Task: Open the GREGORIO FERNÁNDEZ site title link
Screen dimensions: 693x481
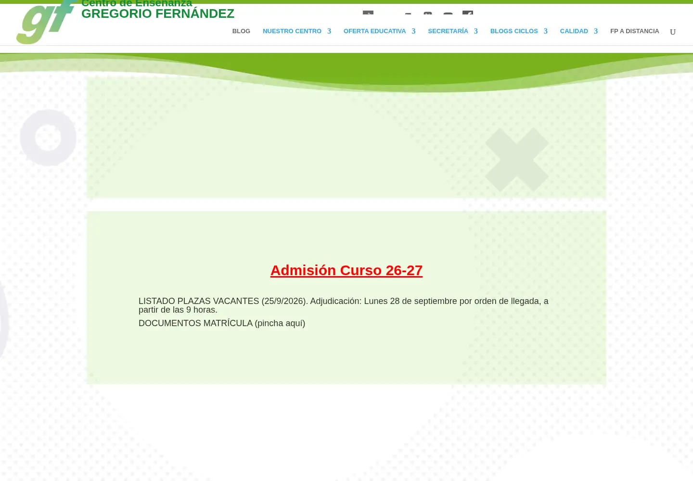Action: point(158,13)
